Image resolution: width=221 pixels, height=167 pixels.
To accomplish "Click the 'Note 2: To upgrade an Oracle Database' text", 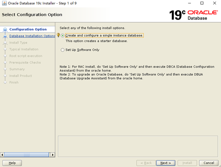I will [x=131, y=76].
